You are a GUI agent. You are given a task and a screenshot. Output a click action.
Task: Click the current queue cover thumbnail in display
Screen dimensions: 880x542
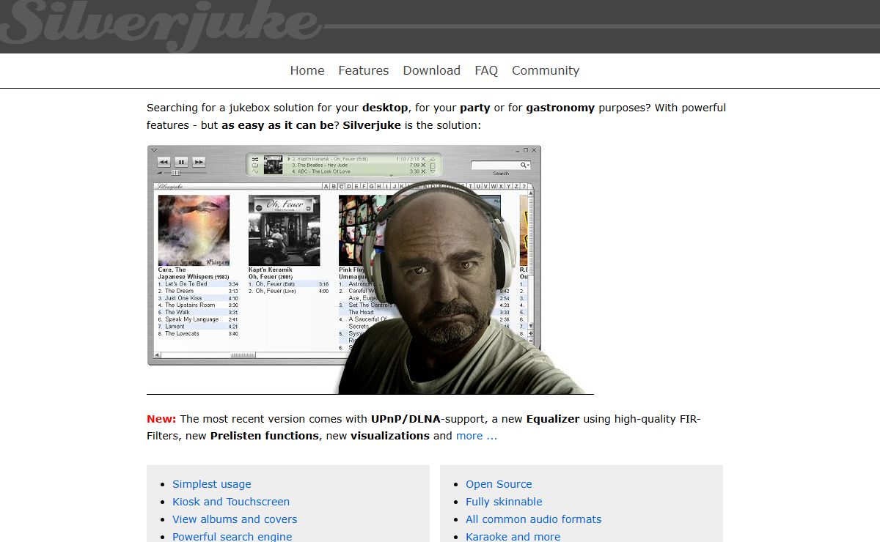click(x=273, y=165)
